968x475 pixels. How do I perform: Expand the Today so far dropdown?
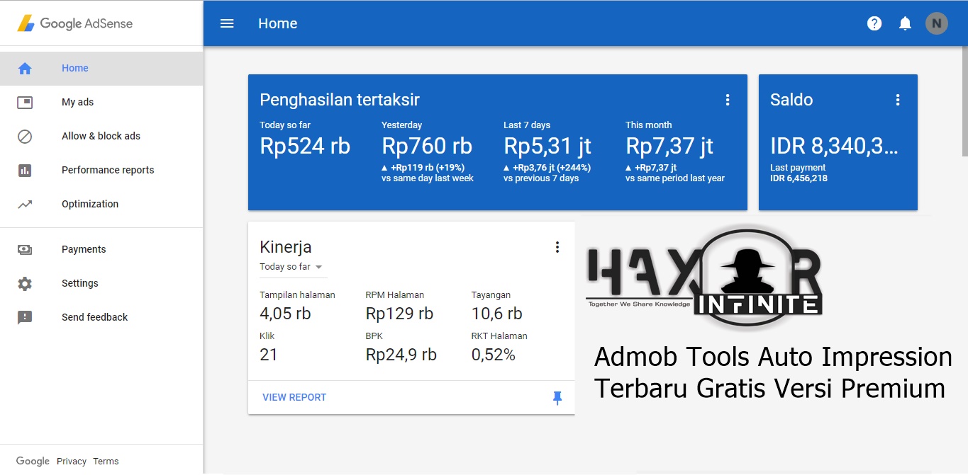(x=291, y=267)
